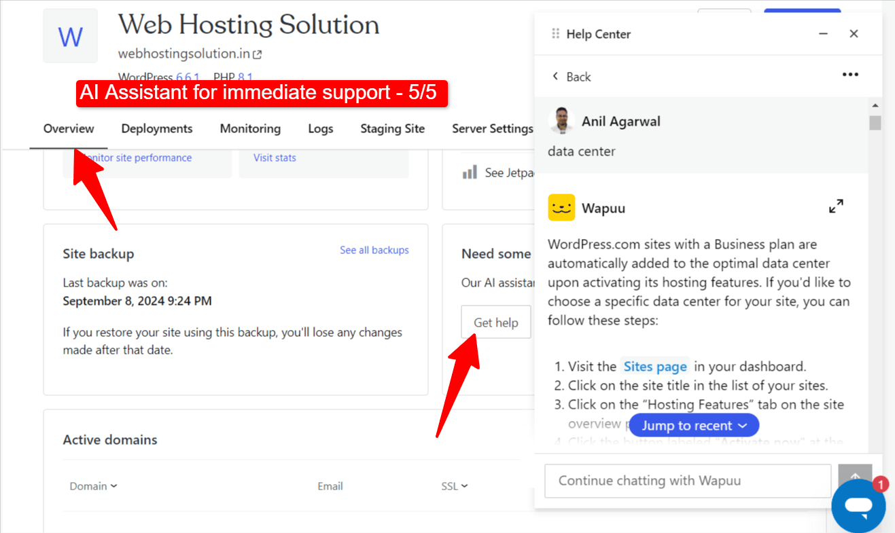Sort by the Domain column dropdown

click(x=93, y=486)
